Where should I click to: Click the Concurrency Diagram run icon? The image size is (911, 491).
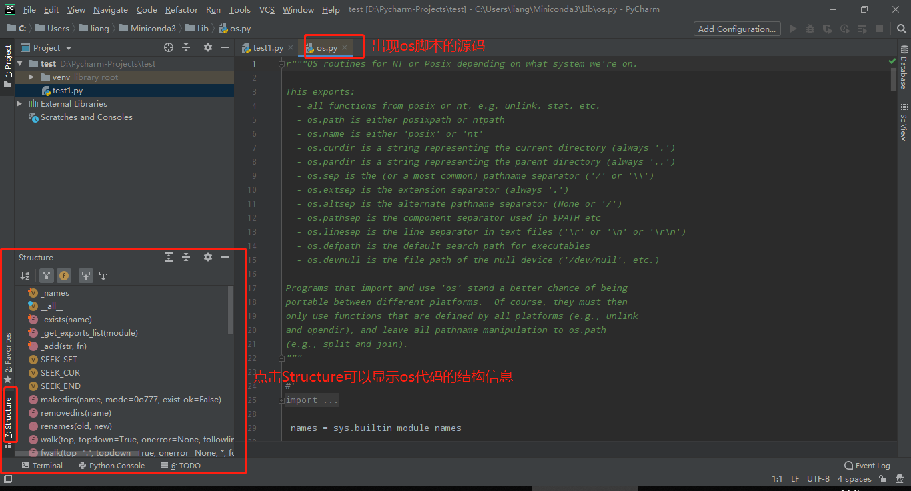[862, 29]
